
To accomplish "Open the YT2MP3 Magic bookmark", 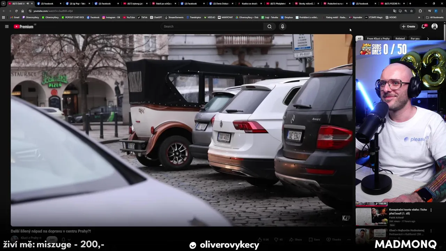I will [374, 17].
